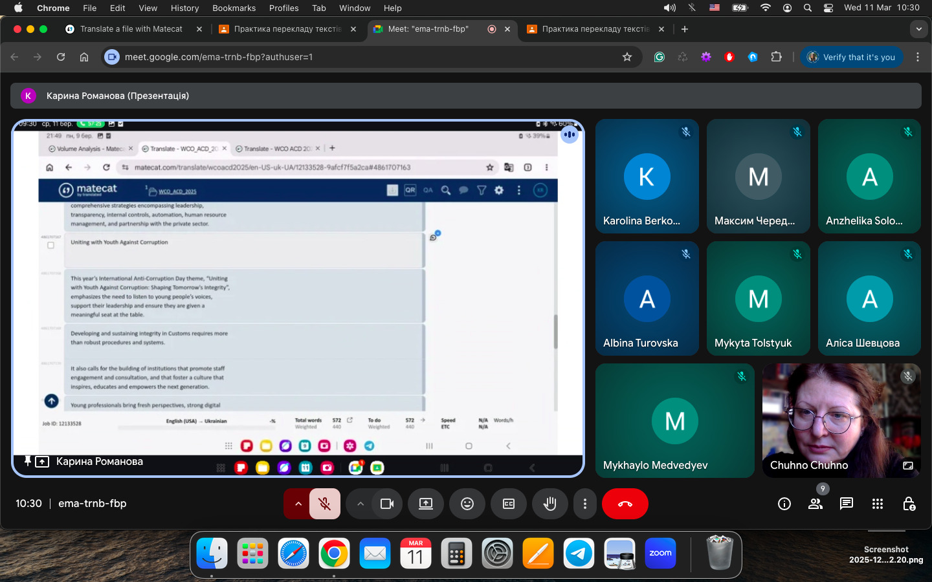932x582 pixels.
Task: Click the address bar with meet.google.com URL
Action: click(x=362, y=57)
